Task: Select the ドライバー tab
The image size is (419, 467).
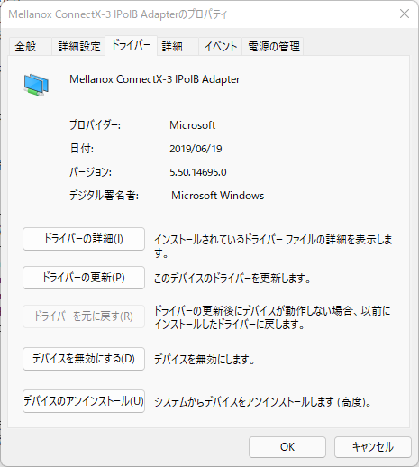Action: (131, 45)
